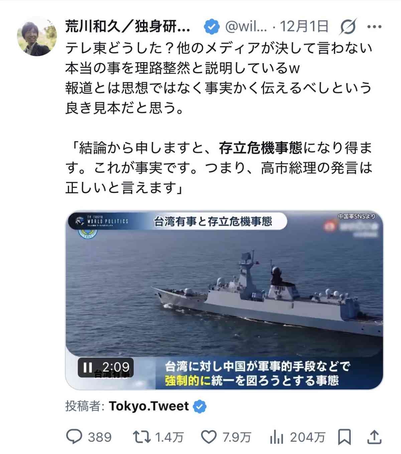Tap the 1.4万 repost count

pos(169,437)
